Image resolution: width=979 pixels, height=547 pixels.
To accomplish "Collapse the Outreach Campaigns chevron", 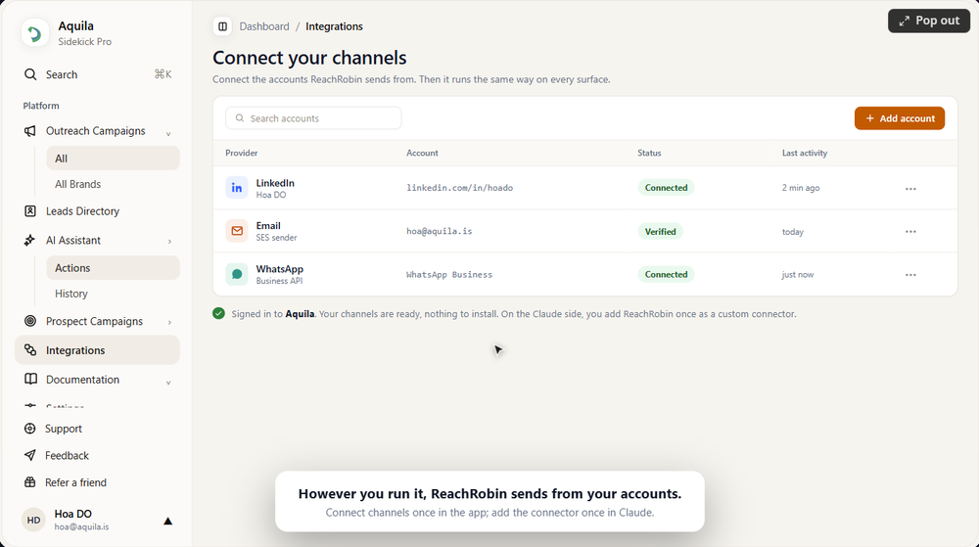I will coord(168,133).
